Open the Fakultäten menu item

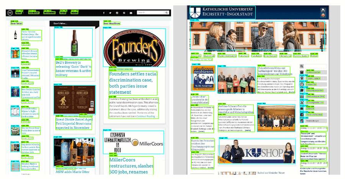pos(256,56)
